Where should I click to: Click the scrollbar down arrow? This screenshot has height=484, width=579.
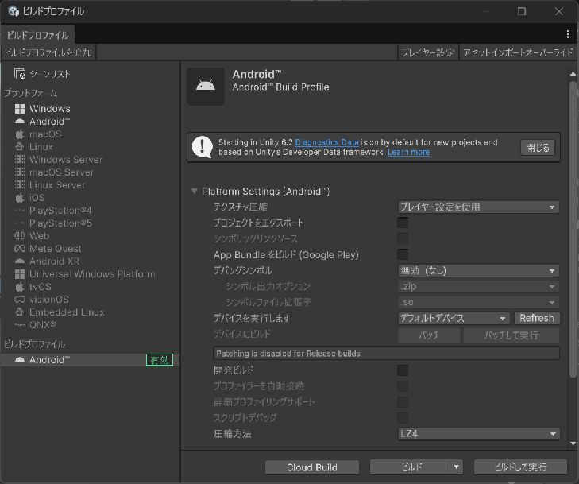(573, 443)
